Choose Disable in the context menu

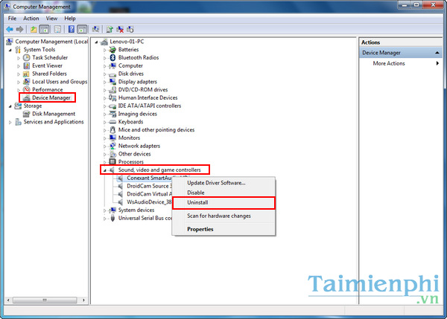pyautogui.click(x=223, y=193)
